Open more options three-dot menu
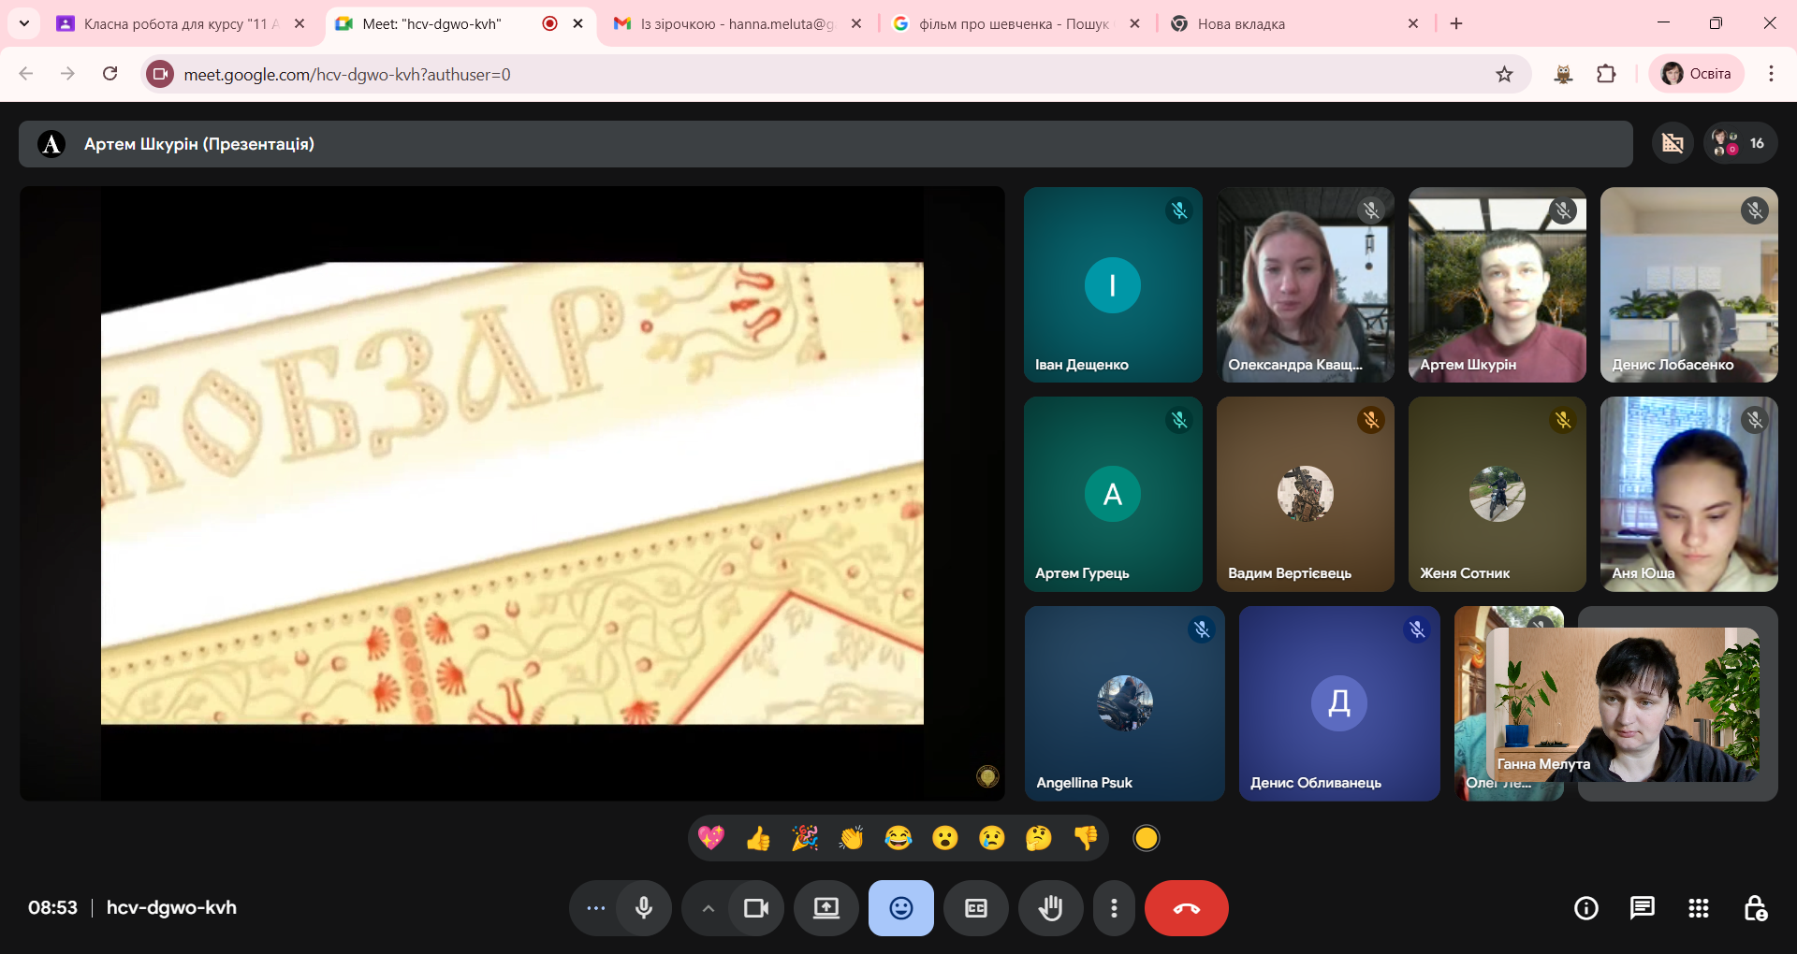 (1114, 908)
